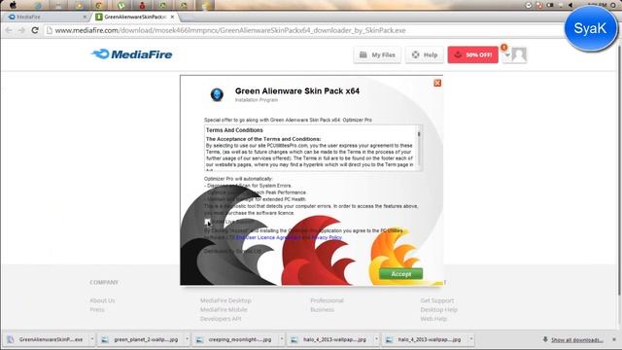Open MediaFire Desktop footer link

click(225, 300)
